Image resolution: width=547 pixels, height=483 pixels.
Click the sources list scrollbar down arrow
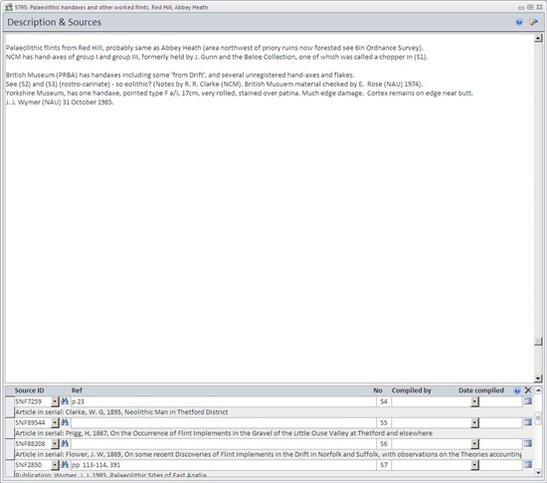coord(538,473)
